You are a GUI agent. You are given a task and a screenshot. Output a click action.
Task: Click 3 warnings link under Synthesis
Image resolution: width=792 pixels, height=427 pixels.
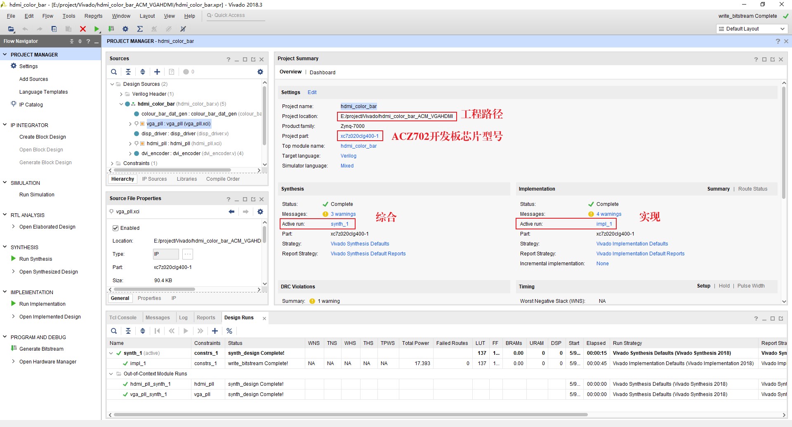(x=343, y=214)
